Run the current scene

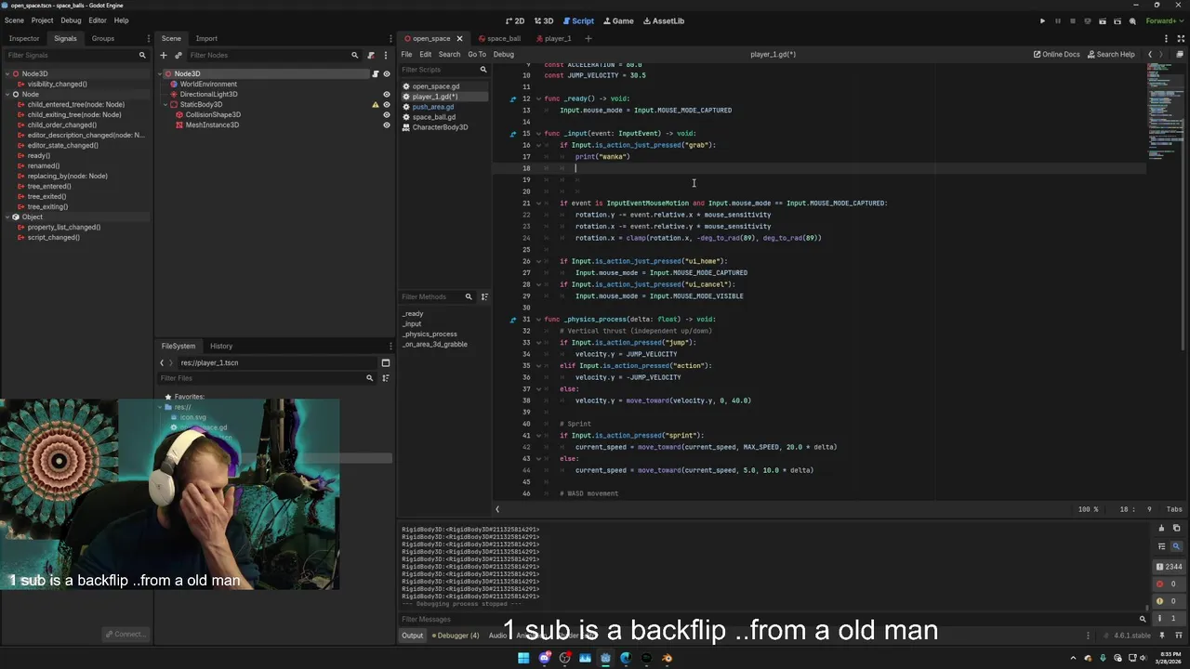pos(1103,20)
